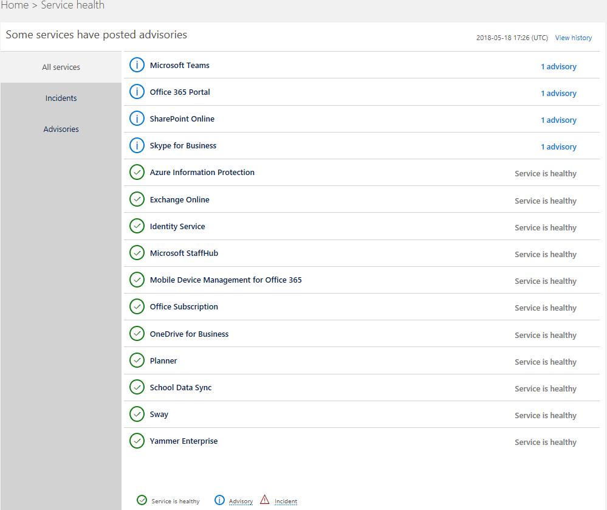Screen dimensions: 607x510
Task: Open the Skype for Business 1 advisory link
Action: pos(558,146)
